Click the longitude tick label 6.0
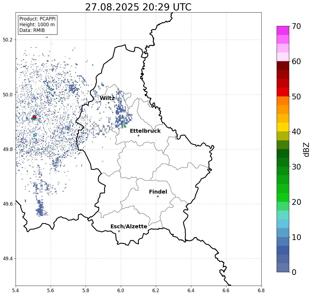The width and height of the screenshot is (313, 296). click(121, 291)
